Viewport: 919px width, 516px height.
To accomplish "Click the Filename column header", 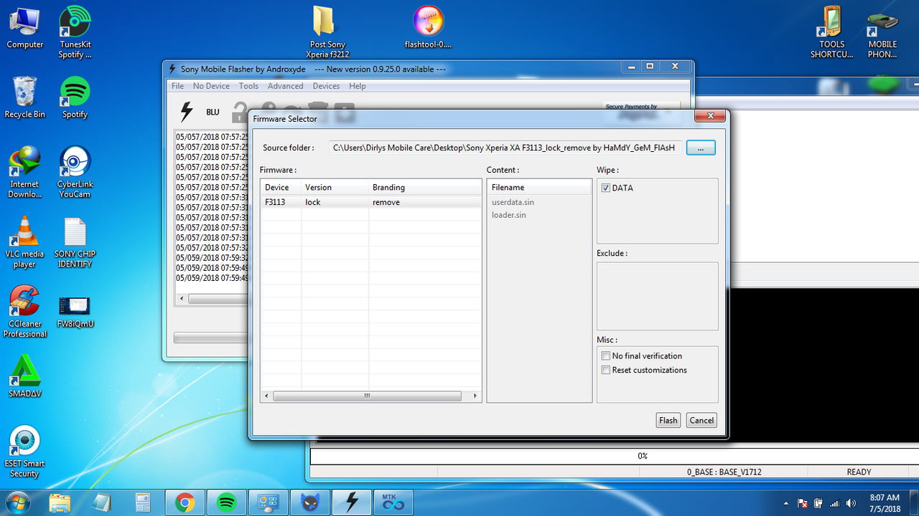I will coord(538,187).
